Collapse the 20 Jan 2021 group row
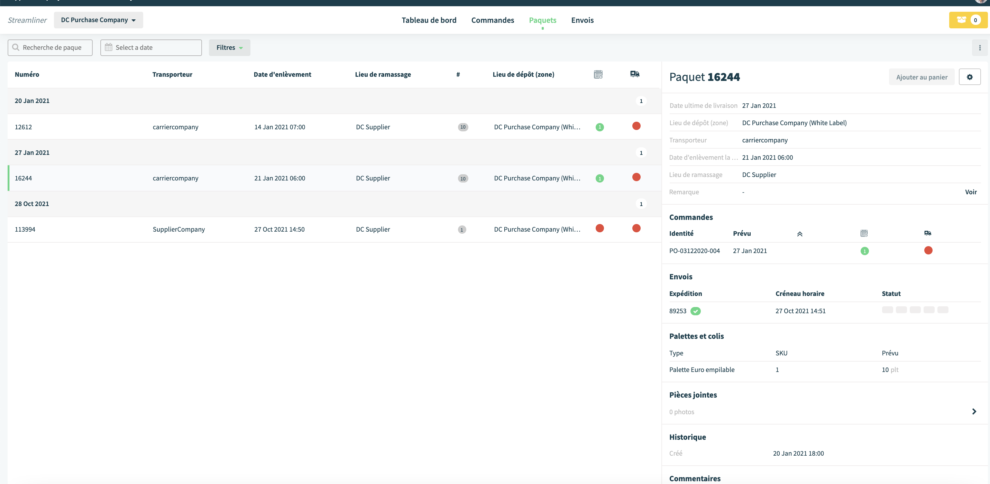Viewport: 990px width, 484px height. click(x=334, y=101)
